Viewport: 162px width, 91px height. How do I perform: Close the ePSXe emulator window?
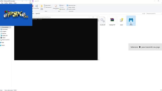(x=30, y=1)
